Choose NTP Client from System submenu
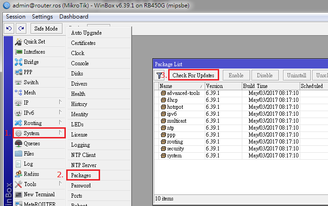The image size is (328, 206). point(99,155)
